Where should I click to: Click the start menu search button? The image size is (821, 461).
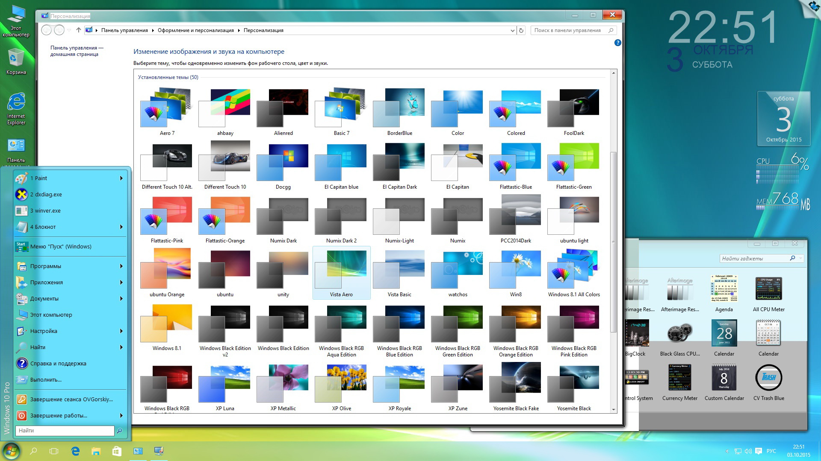click(120, 431)
